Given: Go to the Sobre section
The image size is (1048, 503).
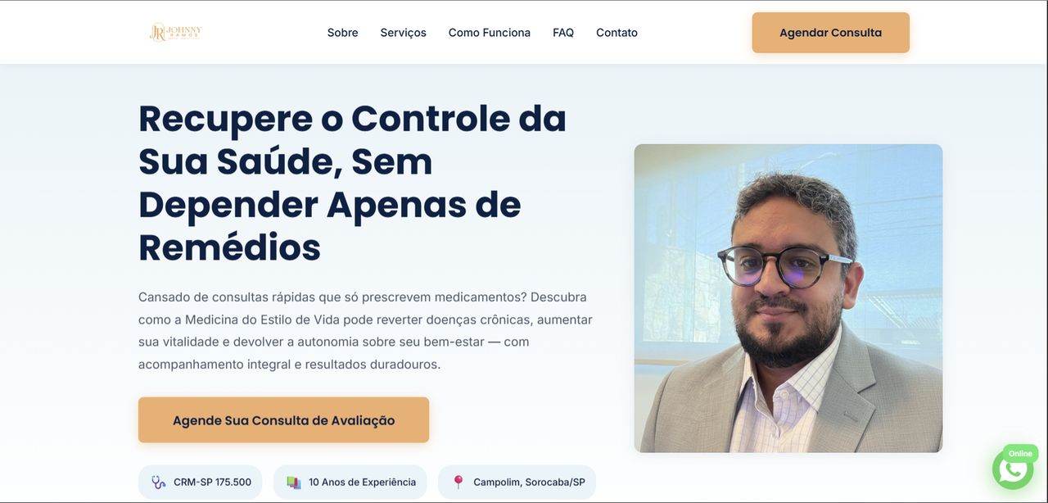Looking at the screenshot, I should 342,33.
